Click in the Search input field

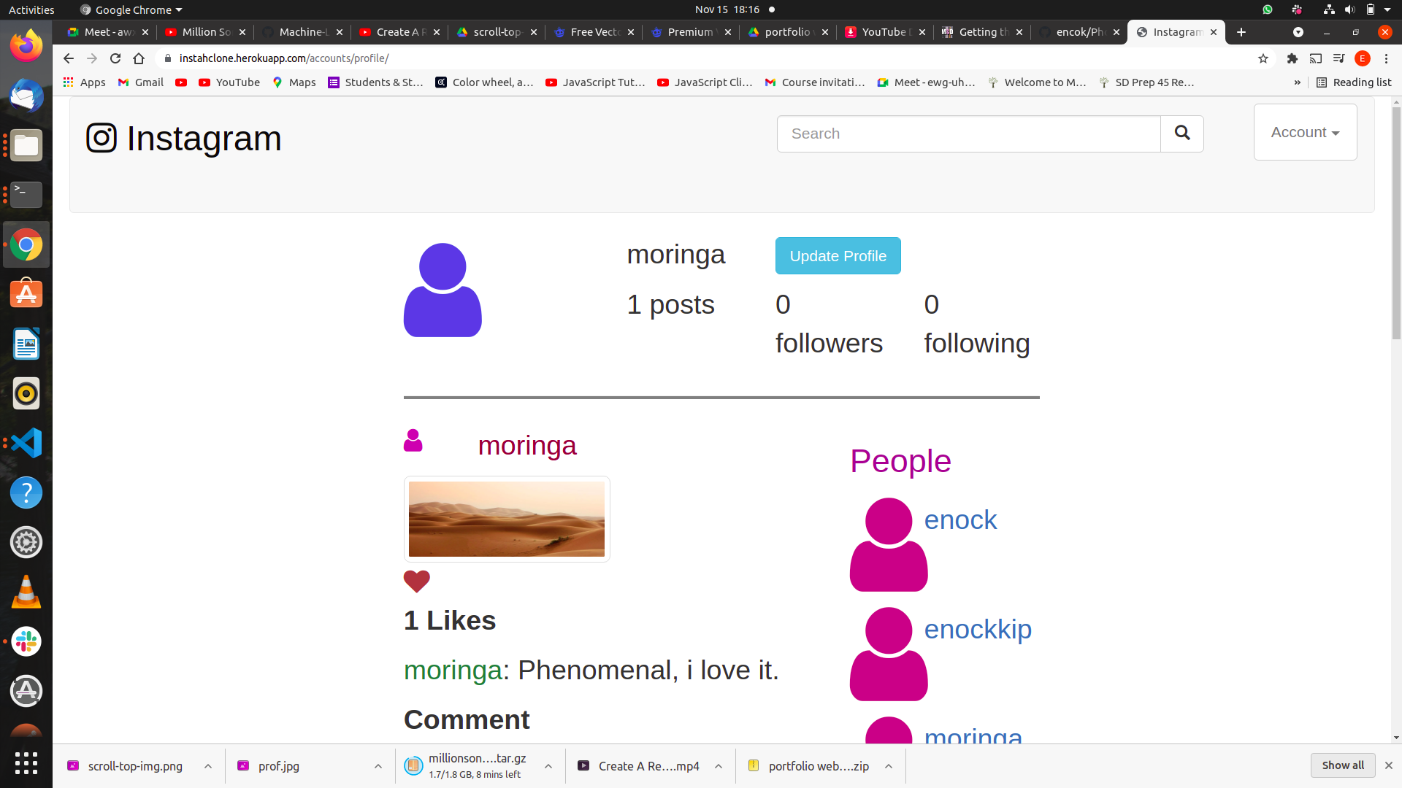[x=968, y=134]
